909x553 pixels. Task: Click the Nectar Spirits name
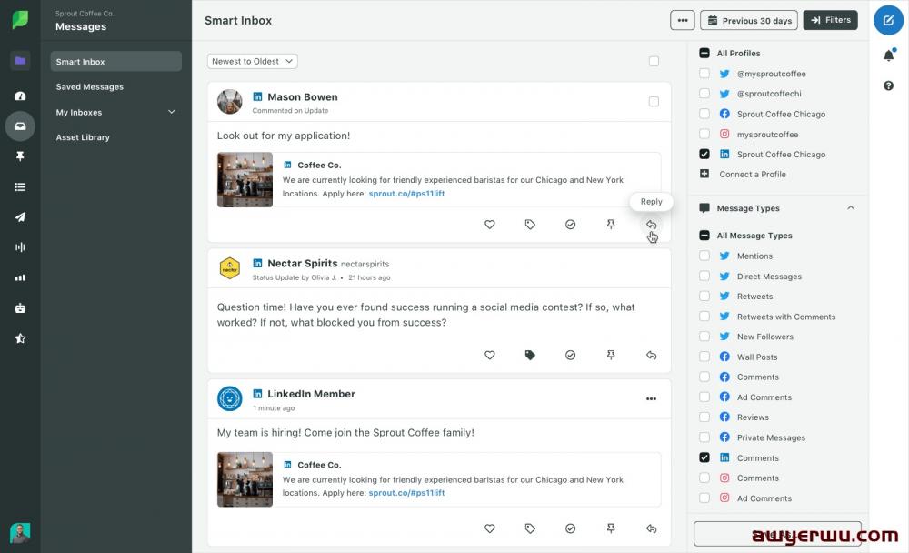[303, 264]
